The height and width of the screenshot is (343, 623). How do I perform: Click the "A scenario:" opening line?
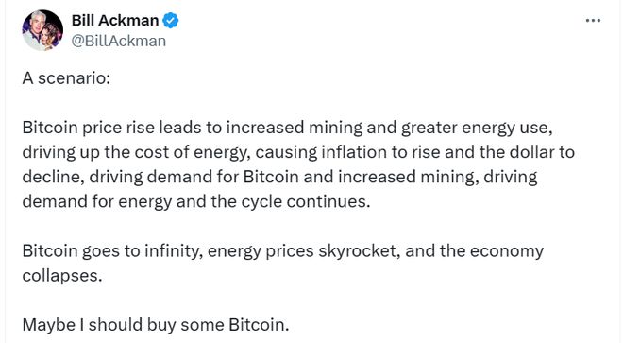(66, 78)
